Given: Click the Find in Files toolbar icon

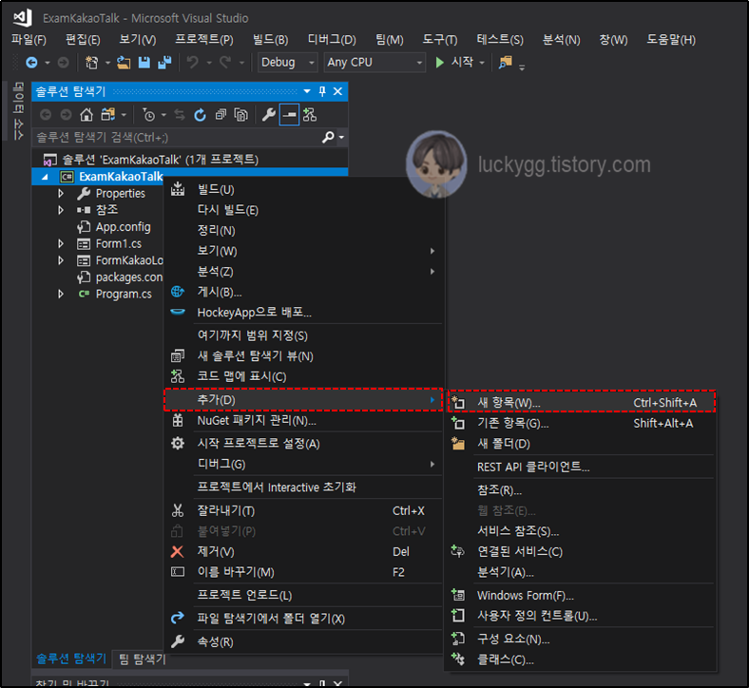Looking at the screenshot, I should tap(506, 63).
